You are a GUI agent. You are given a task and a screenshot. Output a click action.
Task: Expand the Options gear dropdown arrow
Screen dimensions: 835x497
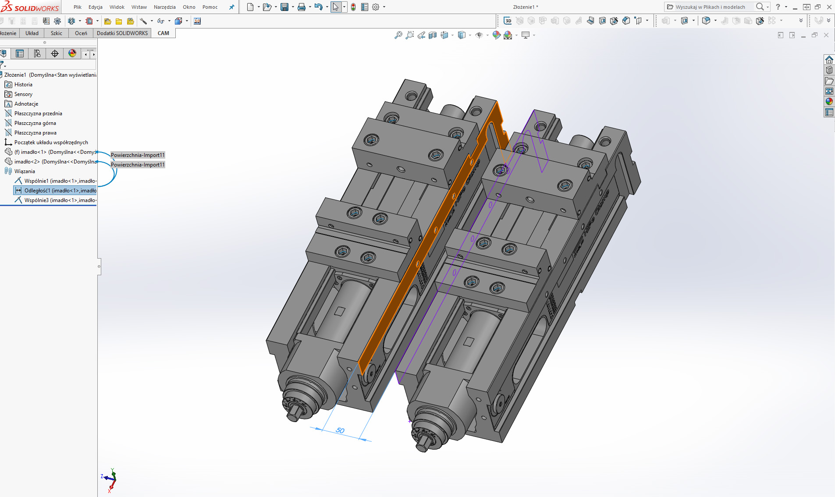point(384,7)
